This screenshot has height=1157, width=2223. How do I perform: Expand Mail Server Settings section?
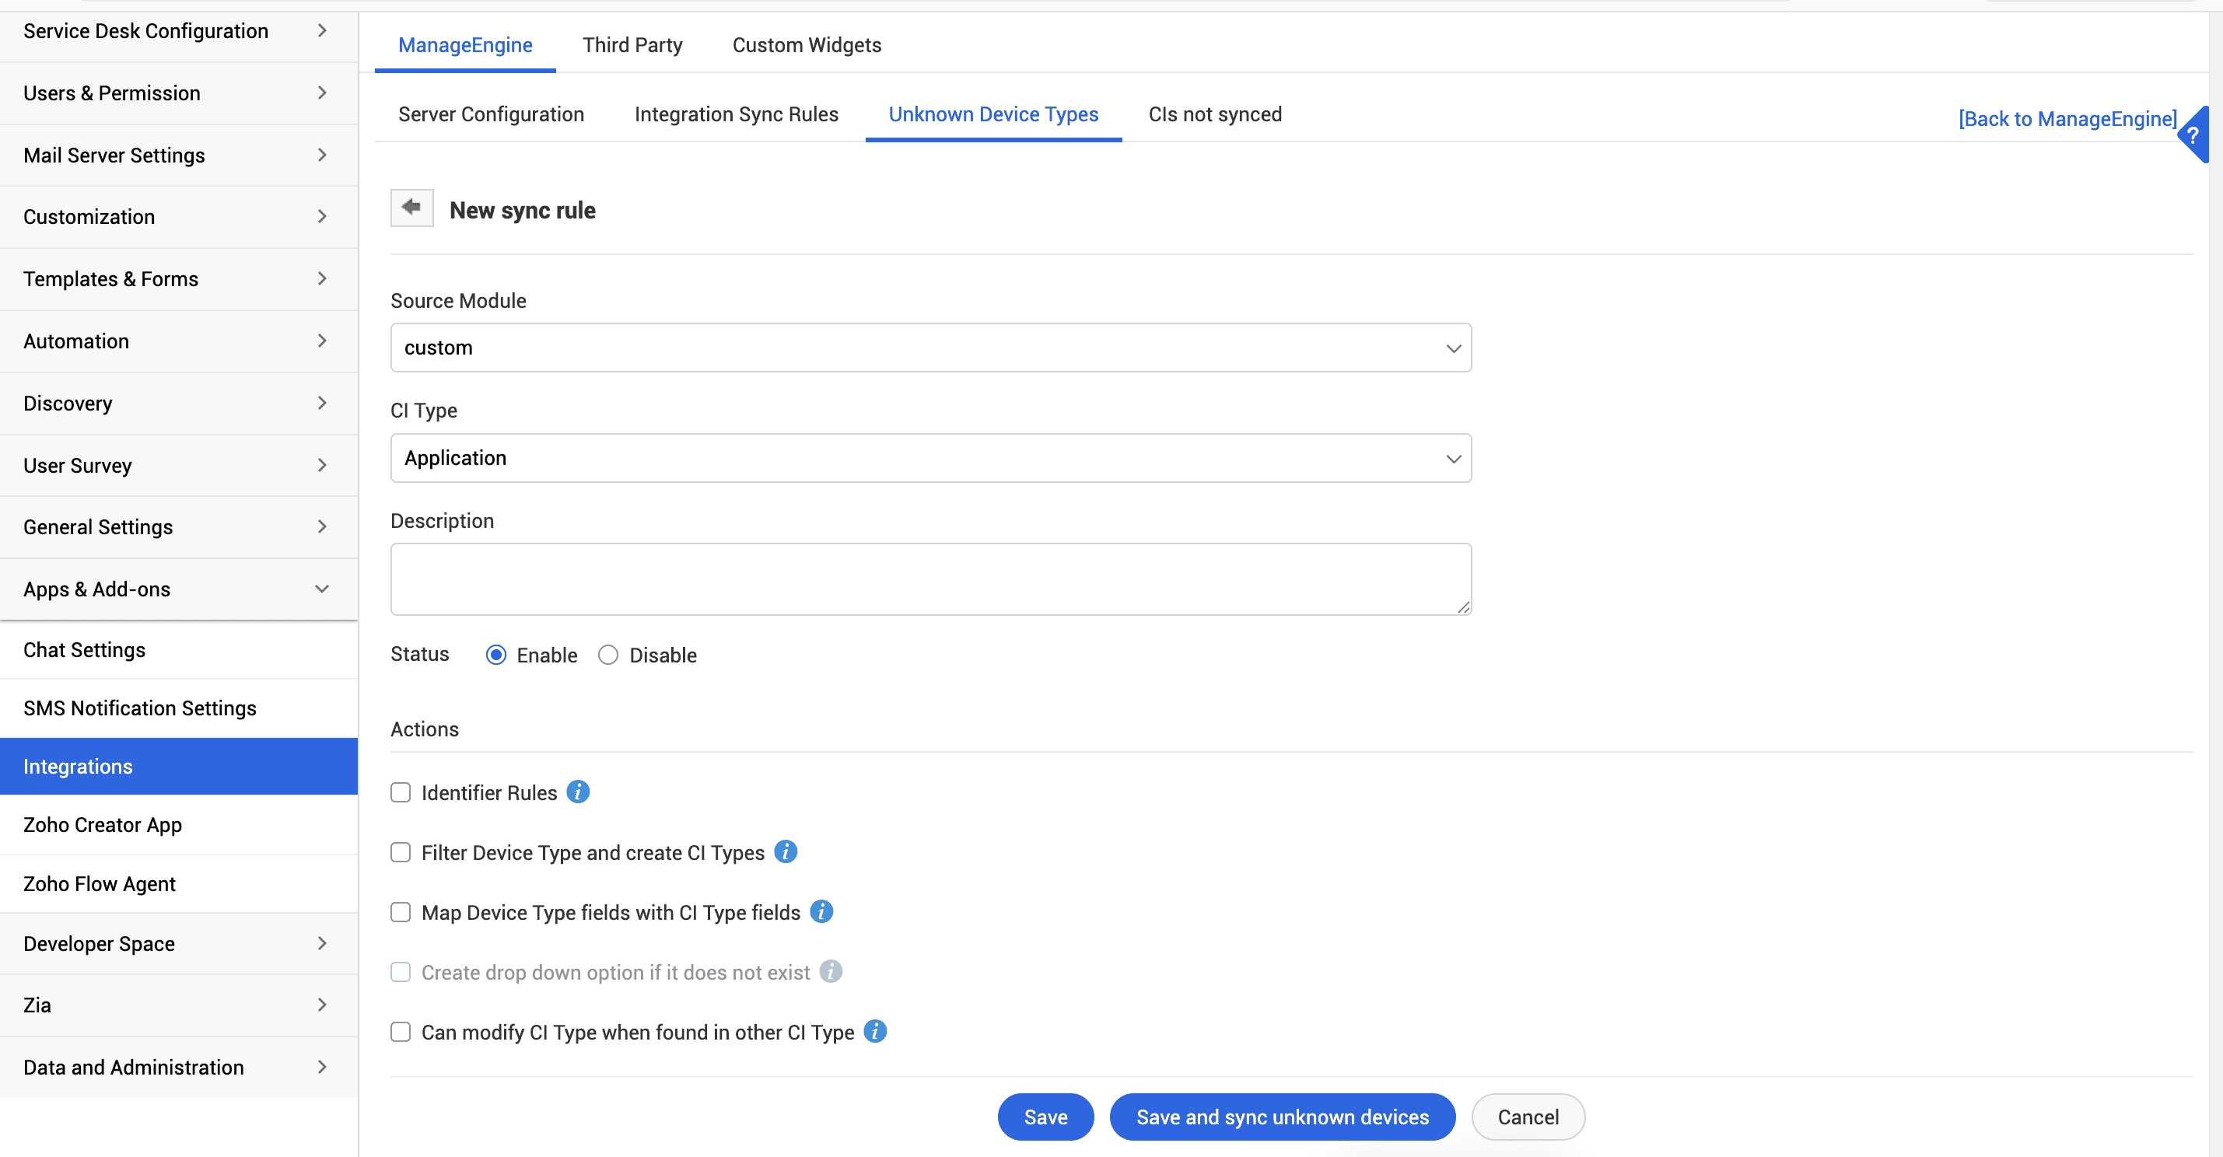[179, 156]
